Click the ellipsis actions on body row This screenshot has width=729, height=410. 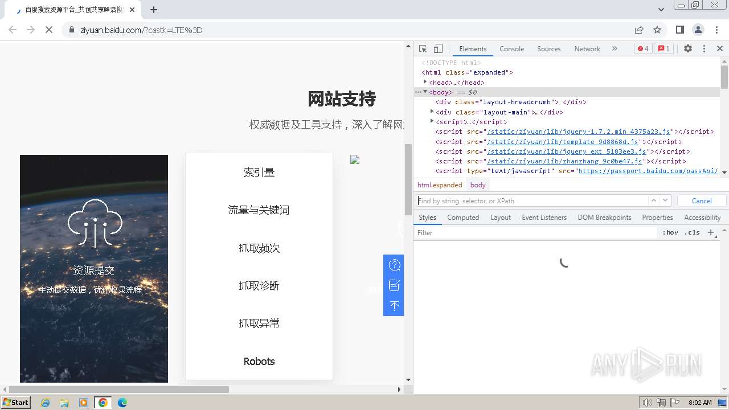point(418,92)
